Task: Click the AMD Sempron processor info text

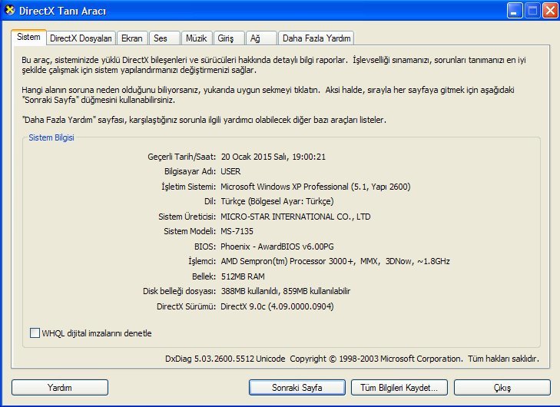Action: coord(335,261)
